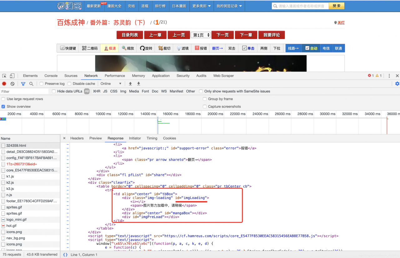Toggle the 单击 single-click checkbox

(x=244, y=48)
